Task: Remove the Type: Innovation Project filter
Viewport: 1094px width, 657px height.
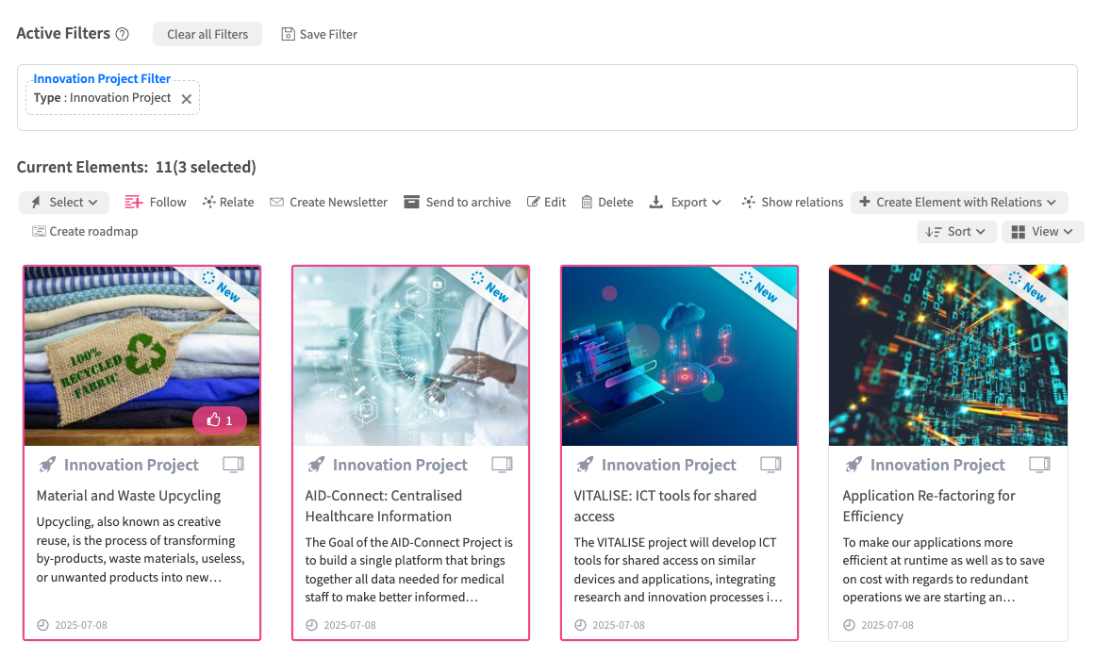Action: click(x=186, y=99)
